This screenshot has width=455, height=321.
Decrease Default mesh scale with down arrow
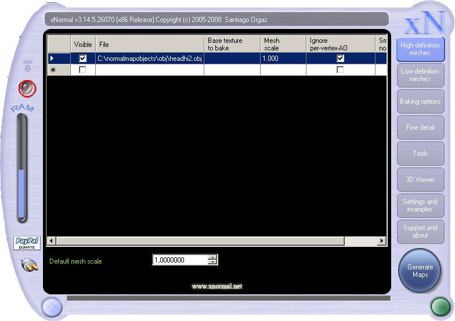point(212,262)
